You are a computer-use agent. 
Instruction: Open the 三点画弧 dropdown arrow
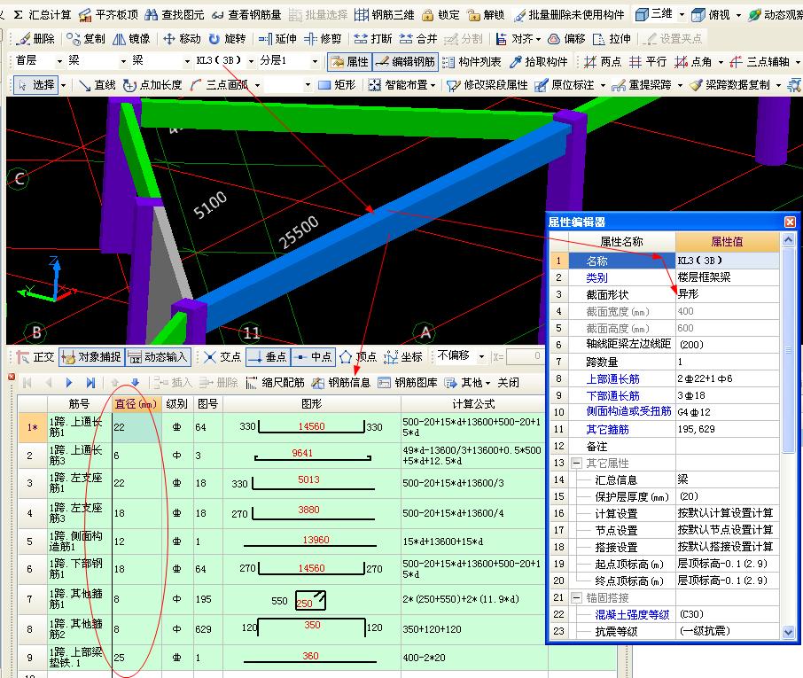[x=257, y=85]
